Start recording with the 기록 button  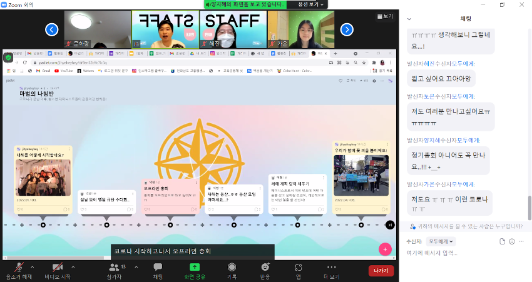pos(232,271)
